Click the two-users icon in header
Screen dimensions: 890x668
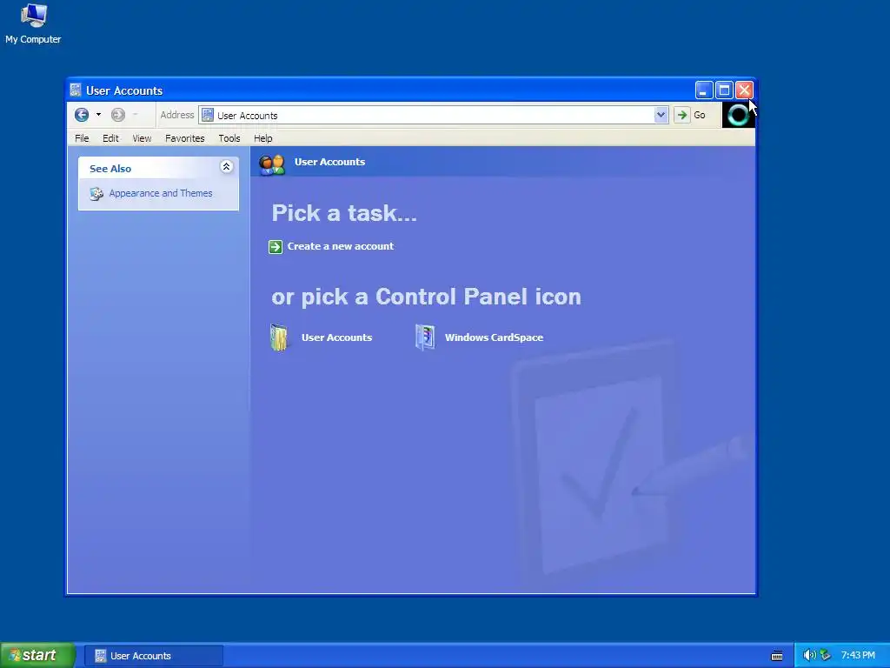click(x=272, y=164)
